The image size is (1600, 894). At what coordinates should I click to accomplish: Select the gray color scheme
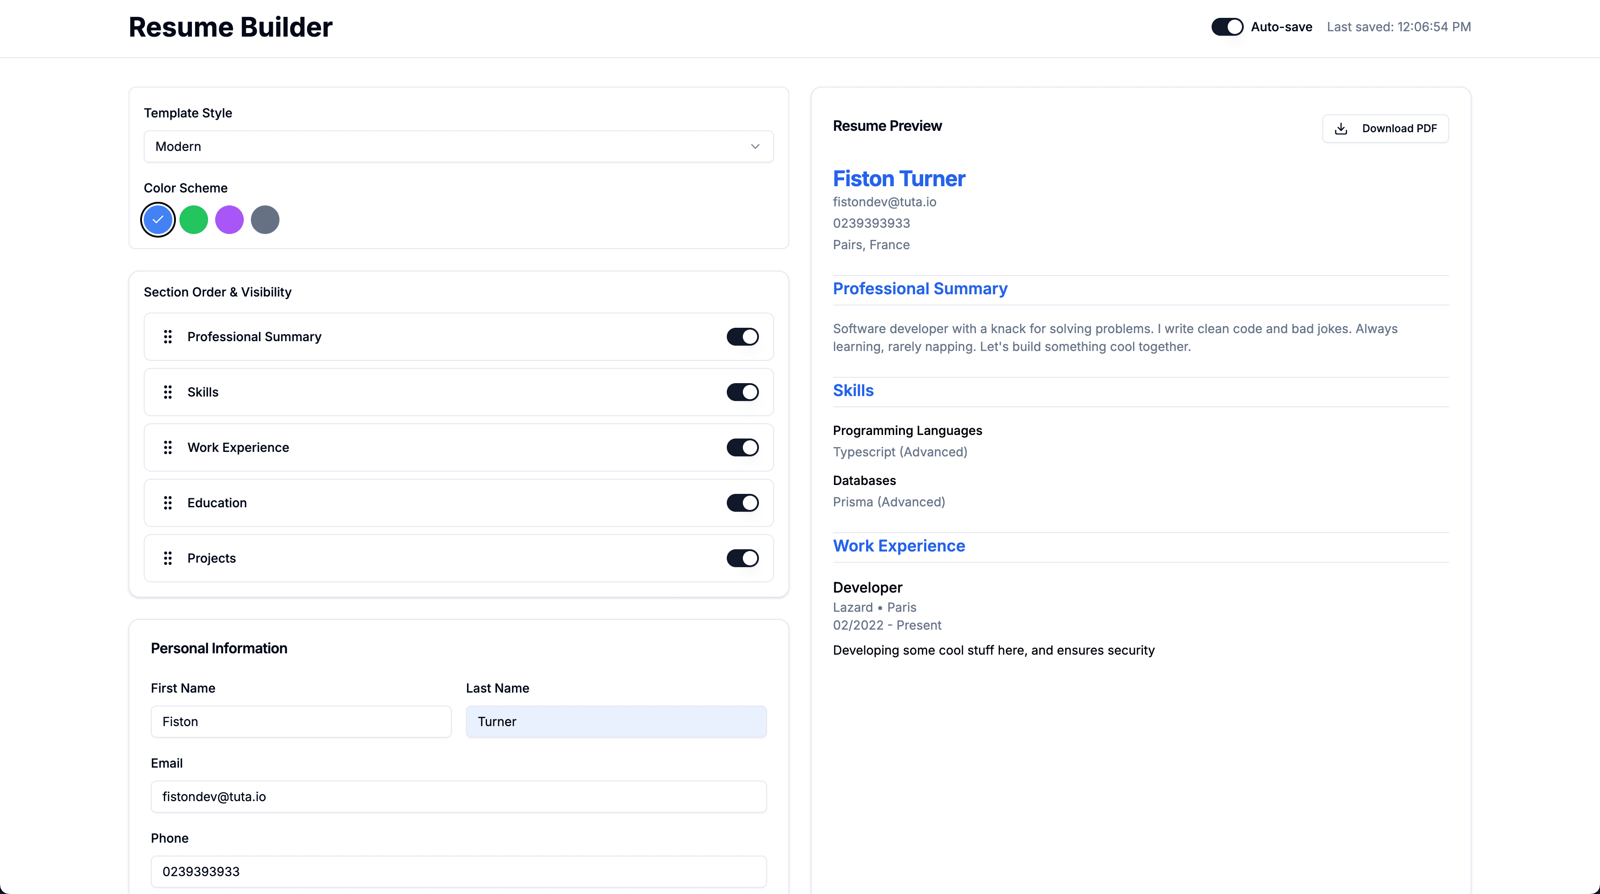(x=265, y=219)
